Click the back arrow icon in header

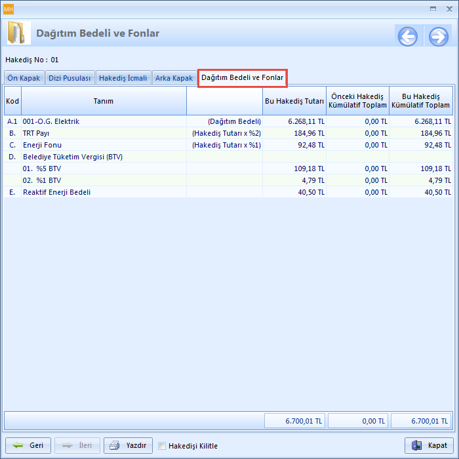[x=407, y=36]
